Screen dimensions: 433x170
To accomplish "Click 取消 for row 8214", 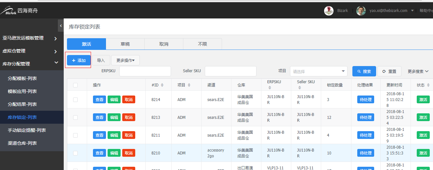I will (x=129, y=99).
